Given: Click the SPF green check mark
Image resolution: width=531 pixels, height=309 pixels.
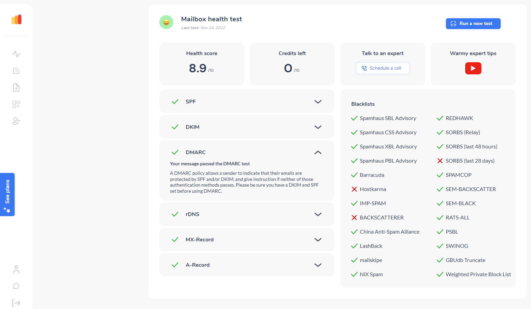Looking at the screenshot, I should click(175, 101).
